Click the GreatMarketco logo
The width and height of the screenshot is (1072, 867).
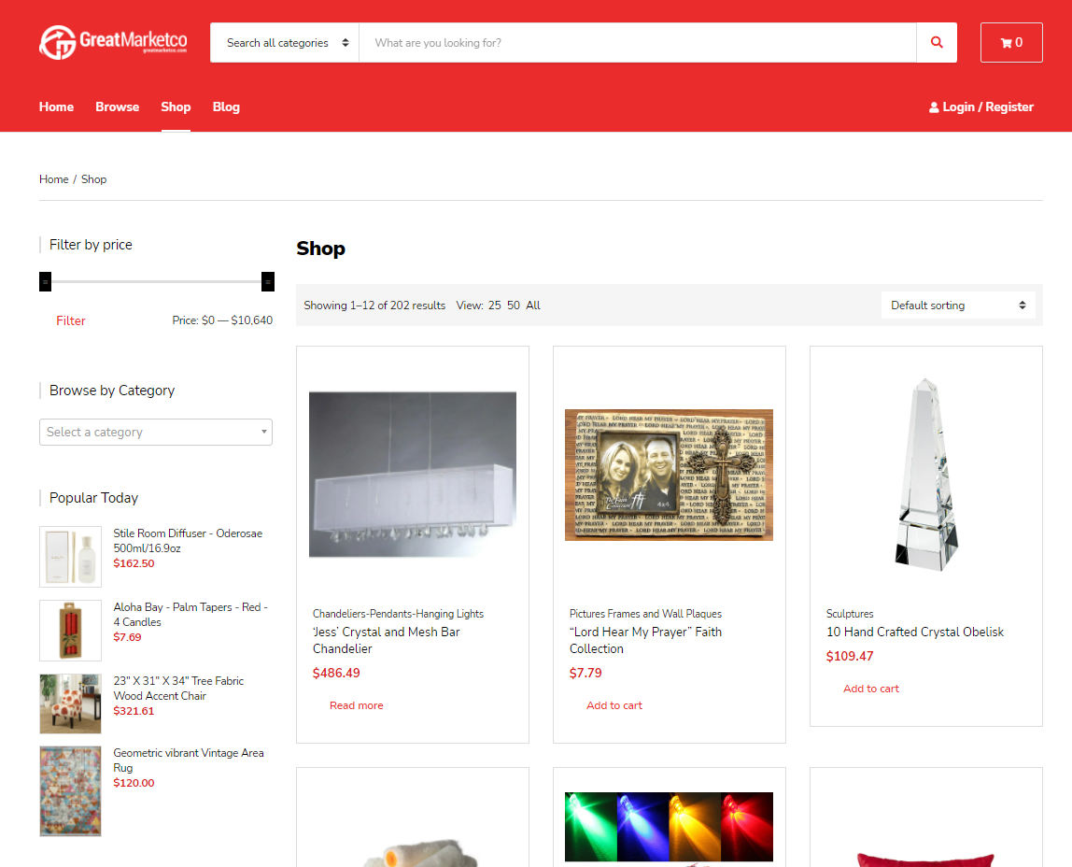click(114, 42)
